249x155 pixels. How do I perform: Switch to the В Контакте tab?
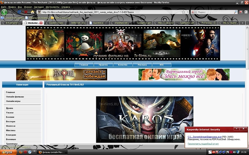(x=11, y=23)
